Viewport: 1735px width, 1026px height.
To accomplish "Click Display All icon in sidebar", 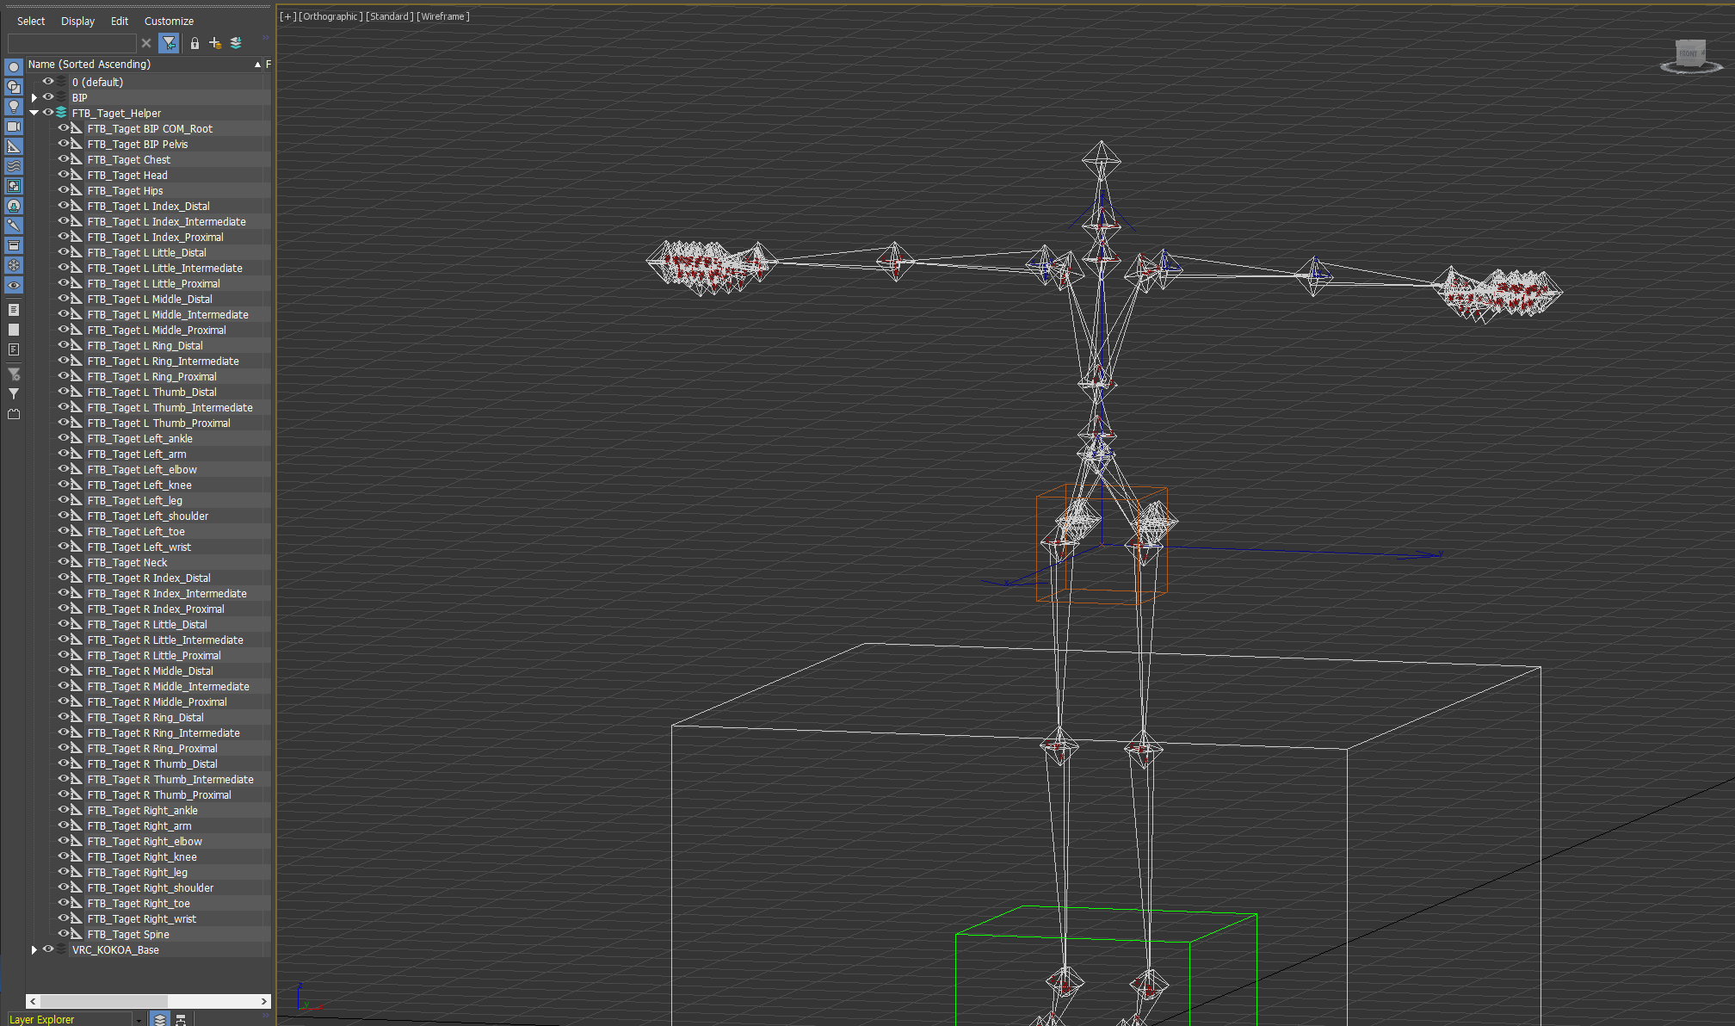I will [x=14, y=310].
